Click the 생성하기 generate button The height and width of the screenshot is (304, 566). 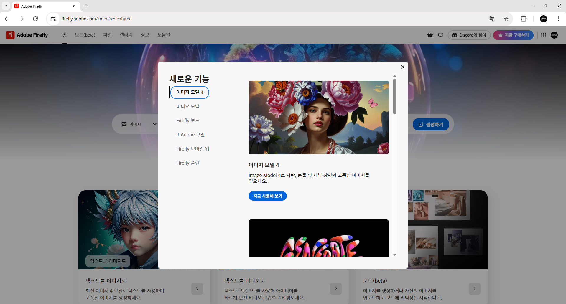[431, 124]
